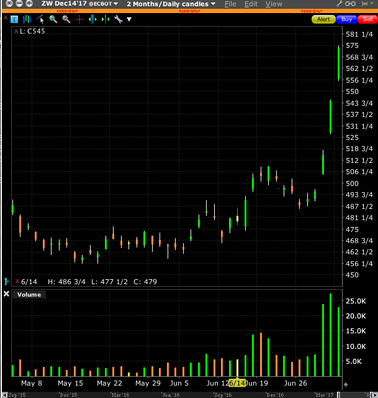Viewport: 378px width, 398px height.
Task: Open the 2 Months/Daily candles period dropdown
Action: tap(171, 4)
